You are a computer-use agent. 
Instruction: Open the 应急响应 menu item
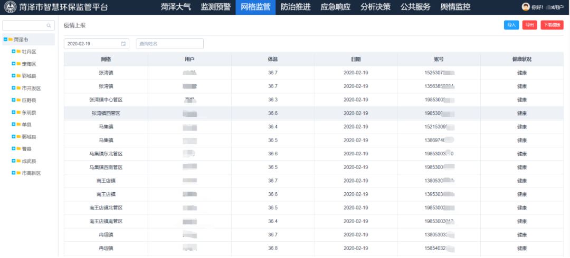pyautogui.click(x=336, y=7)
